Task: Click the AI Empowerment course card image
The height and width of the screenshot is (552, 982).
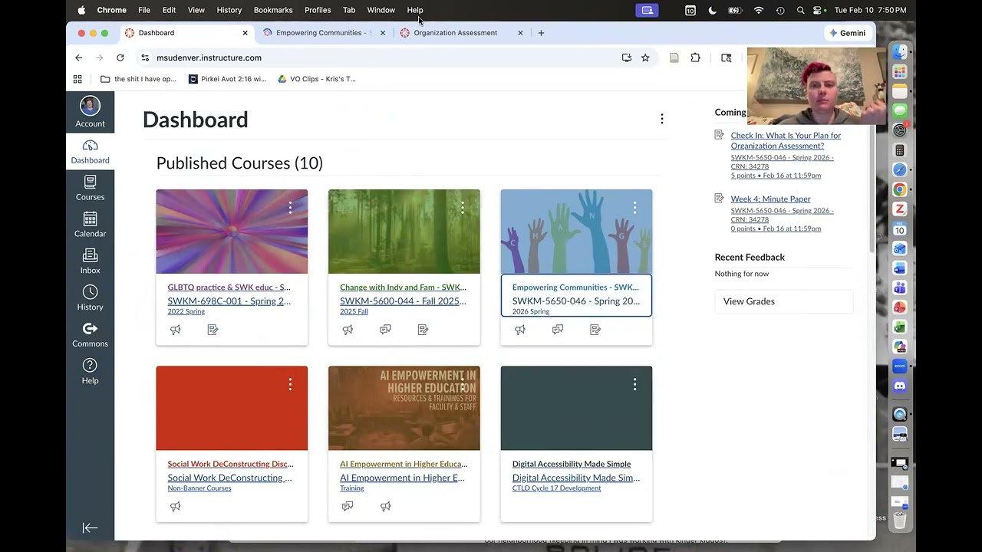Action: click(x=404, y=408)
